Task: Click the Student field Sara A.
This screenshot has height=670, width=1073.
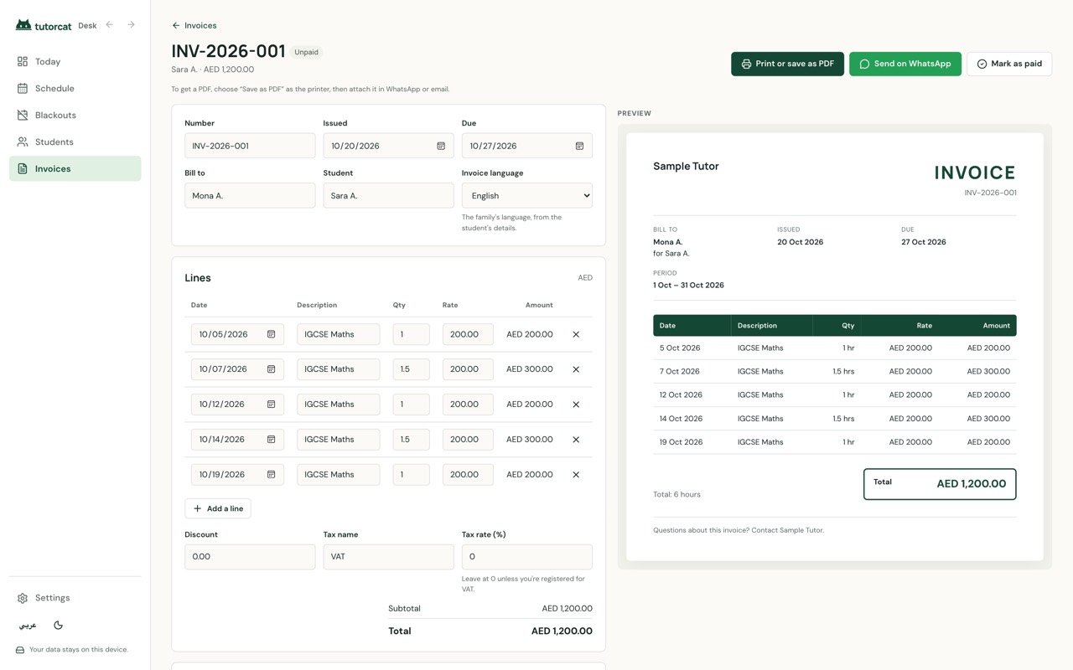Action: (388, 196)
